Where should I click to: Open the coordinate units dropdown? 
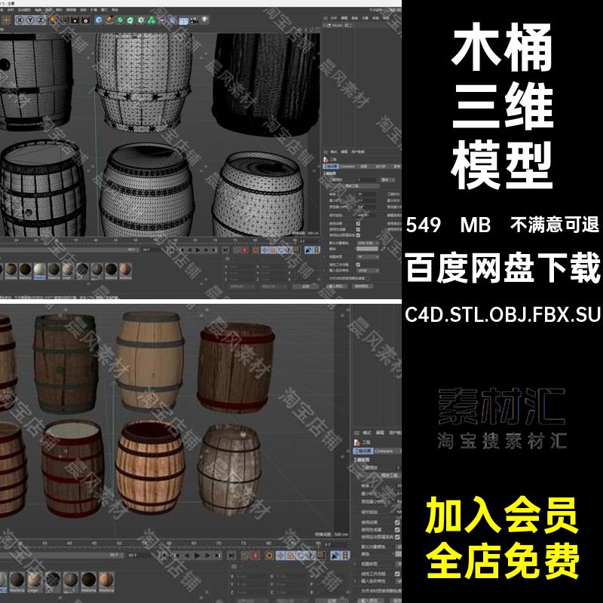click(387, 179)
